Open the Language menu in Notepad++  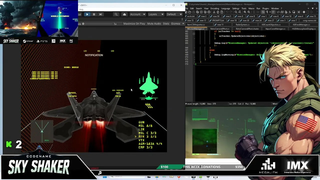click(x=225, y=8)
